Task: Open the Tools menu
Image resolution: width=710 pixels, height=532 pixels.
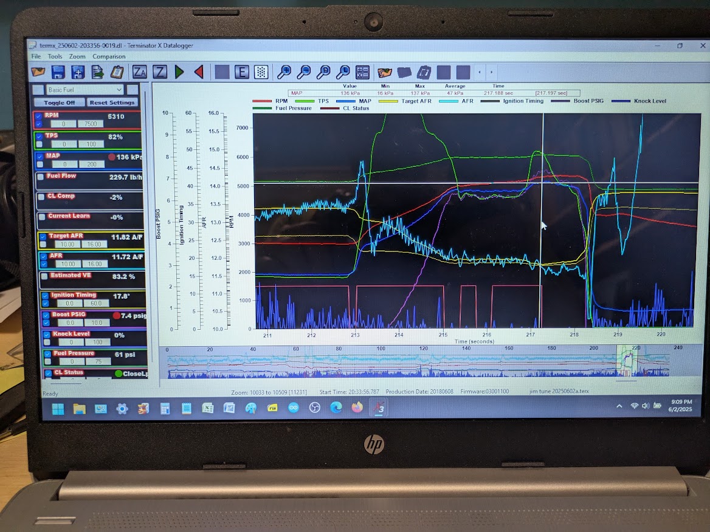Action: click(55, 56)
